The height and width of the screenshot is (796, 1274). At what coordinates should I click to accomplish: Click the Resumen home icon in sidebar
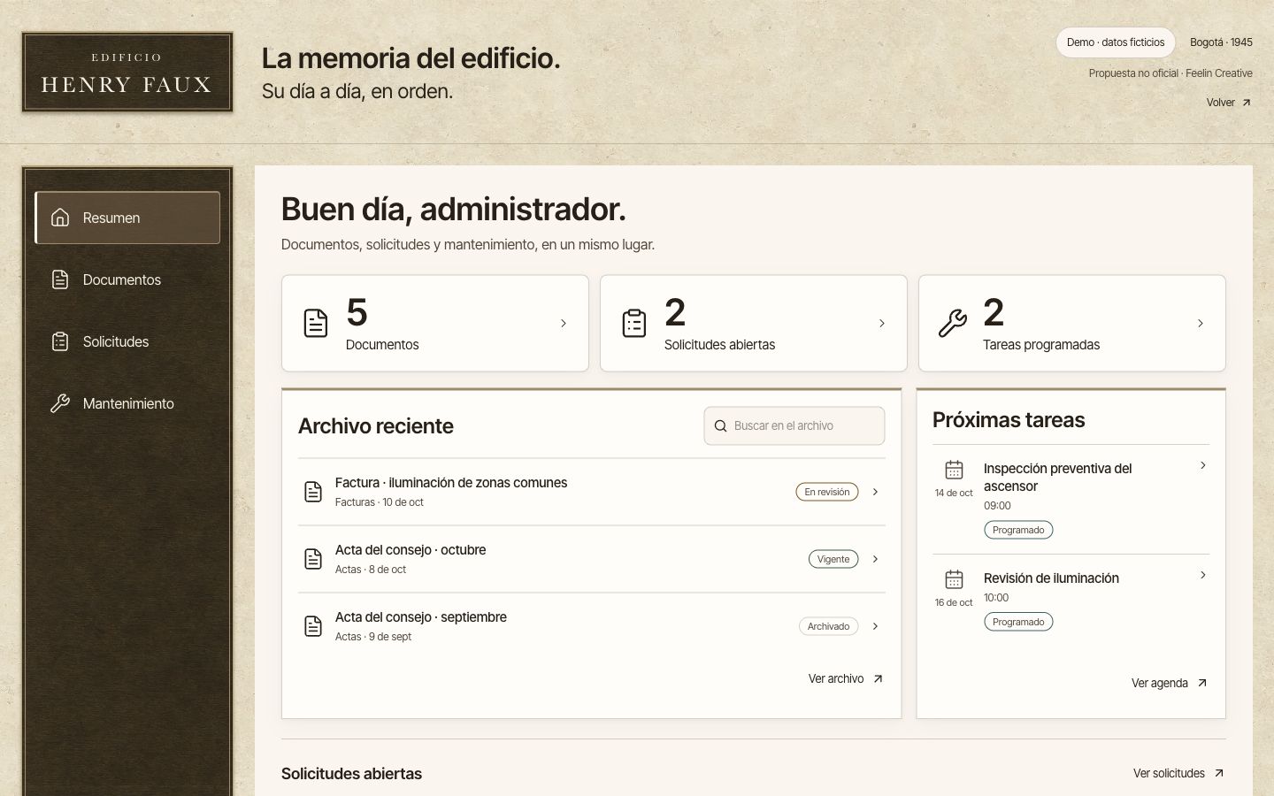click(60, 218)
